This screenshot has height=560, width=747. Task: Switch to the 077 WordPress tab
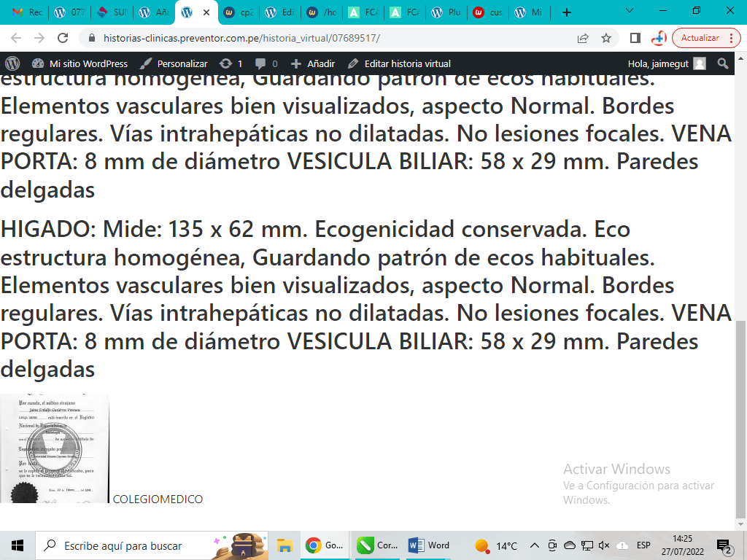(x=68, y=12)
